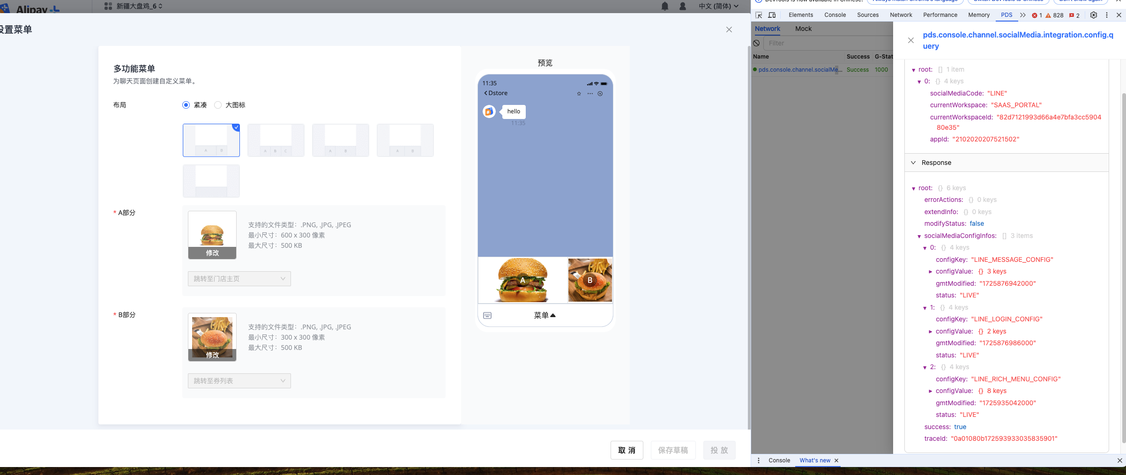The image size is (1126, 475).
Task: Open drawer three-dot menu beside Console
Action: 759,460
